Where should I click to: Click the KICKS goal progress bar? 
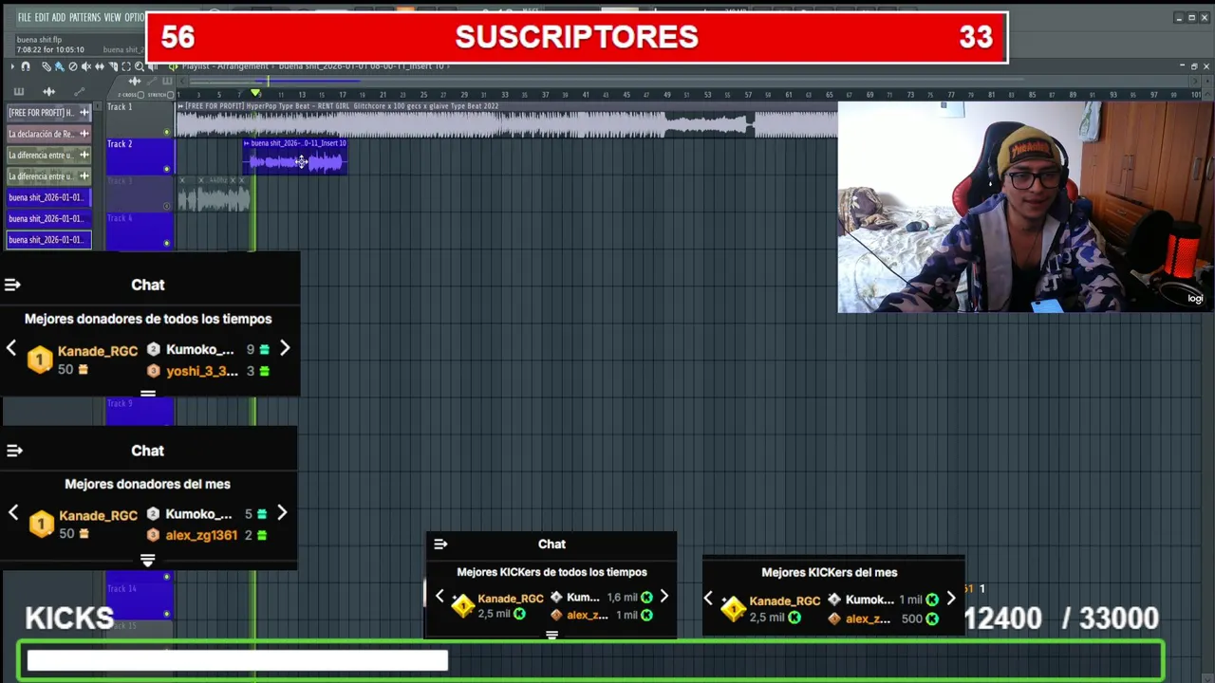coord(591,660)
